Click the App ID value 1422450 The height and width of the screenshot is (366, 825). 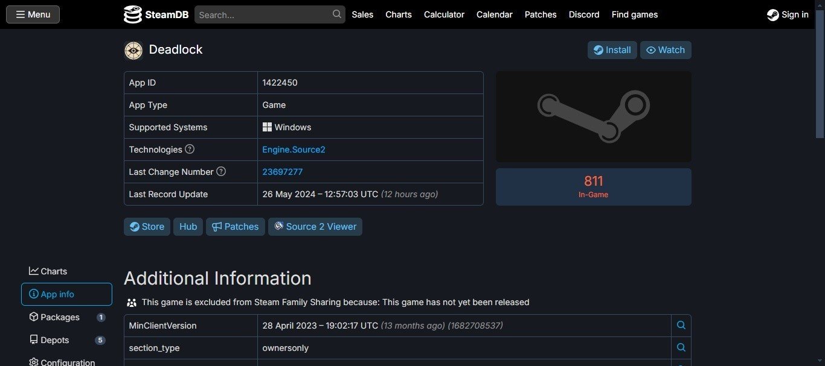coord(280,83)
